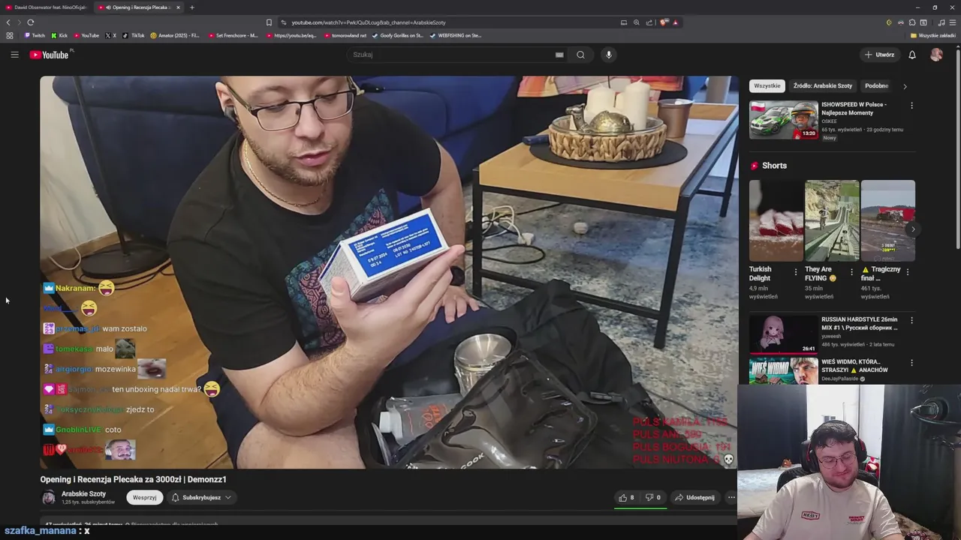Open the browser main hamburger menu
Image resolution: width=961 pixels, height=540 pixels.
point(953,22)
